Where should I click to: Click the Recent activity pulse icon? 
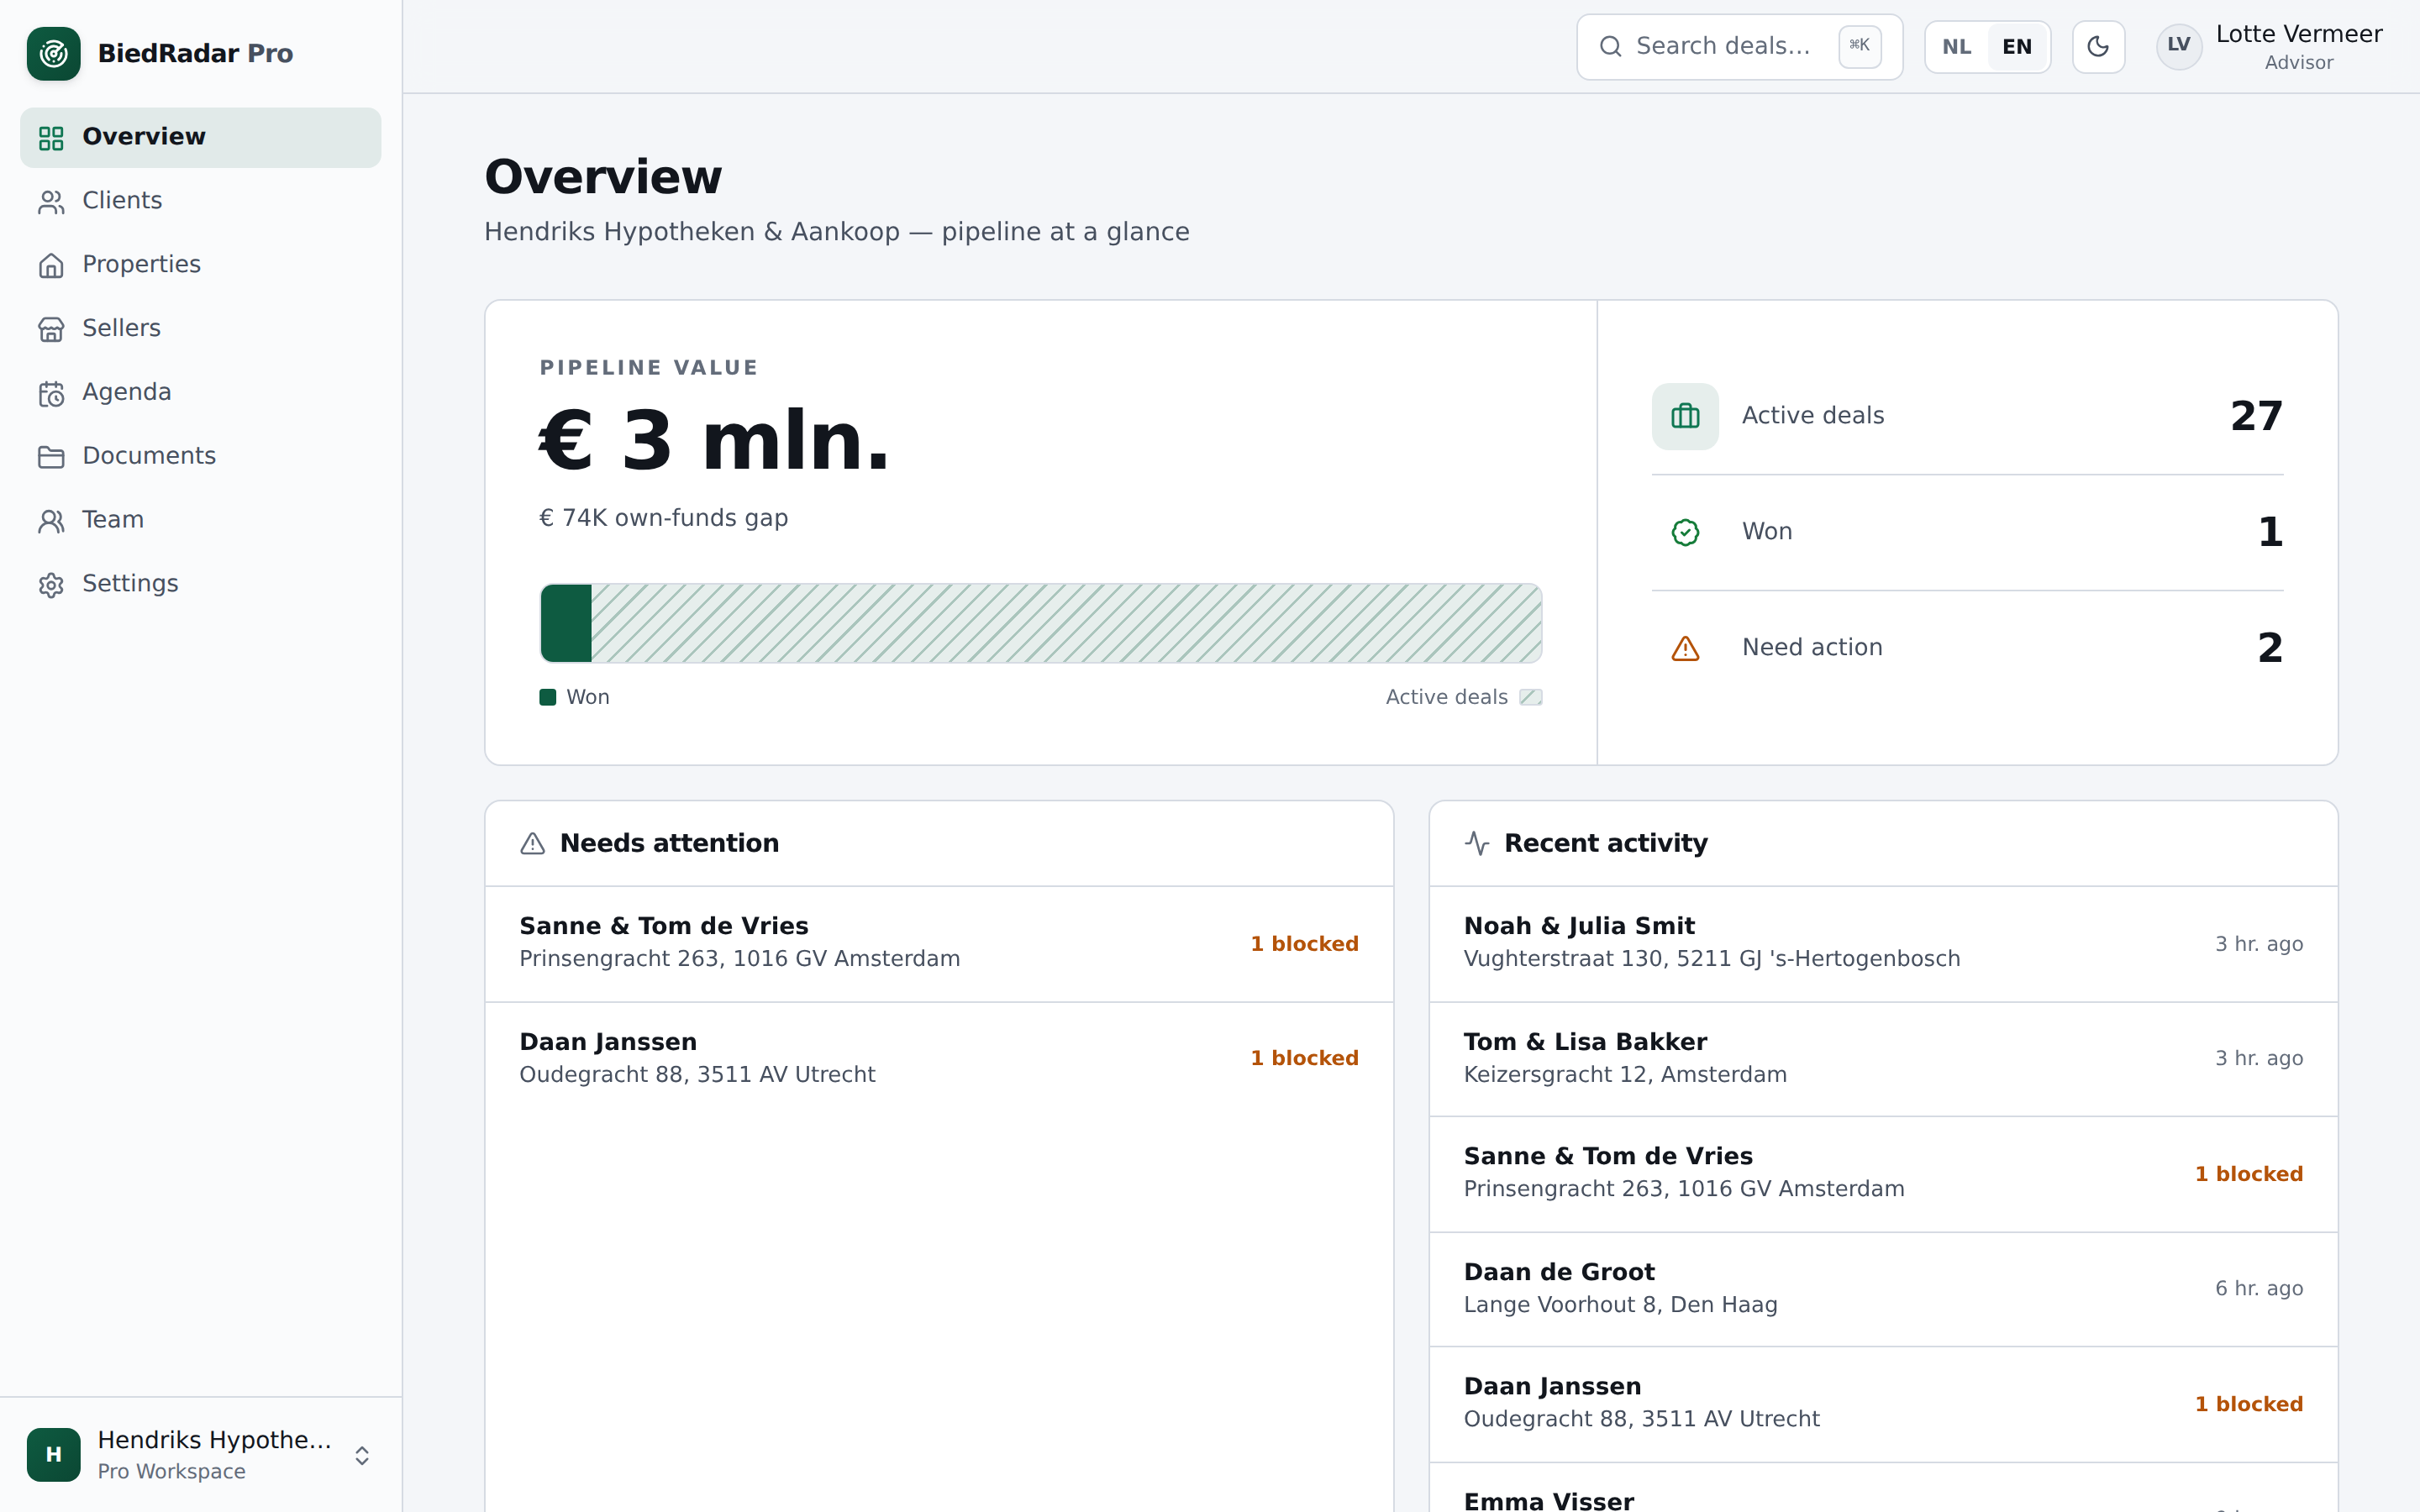(x=1477, y=844)
